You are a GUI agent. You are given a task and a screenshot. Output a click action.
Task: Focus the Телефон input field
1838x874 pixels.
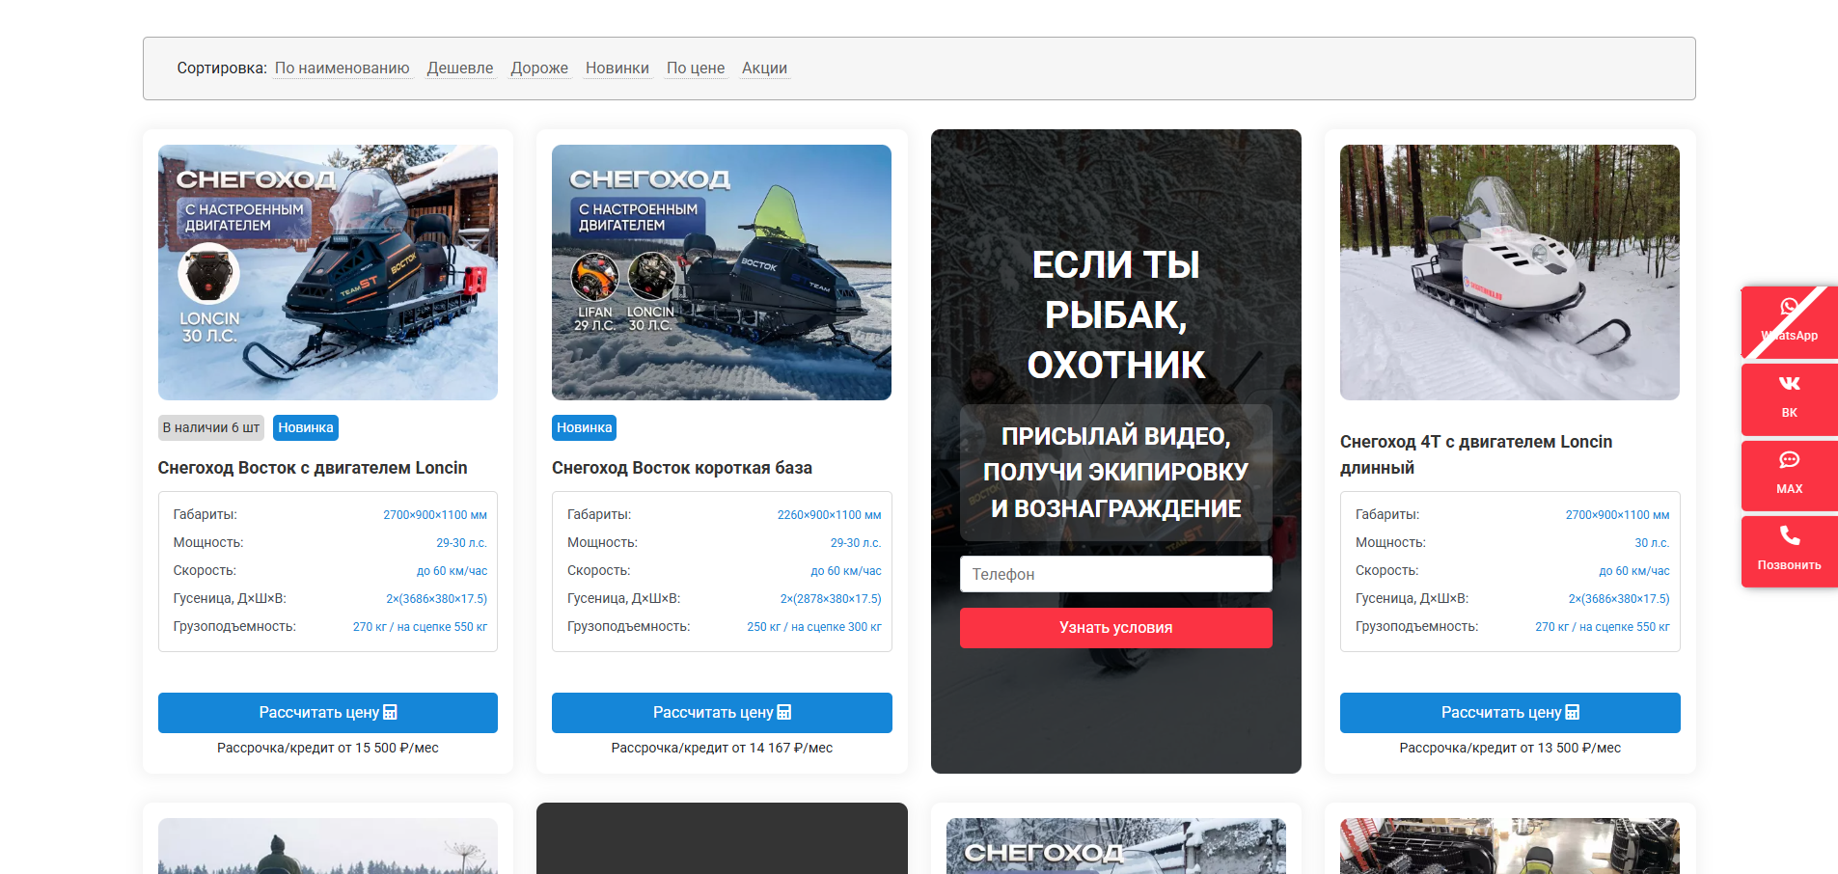[x=1116, y=574]
